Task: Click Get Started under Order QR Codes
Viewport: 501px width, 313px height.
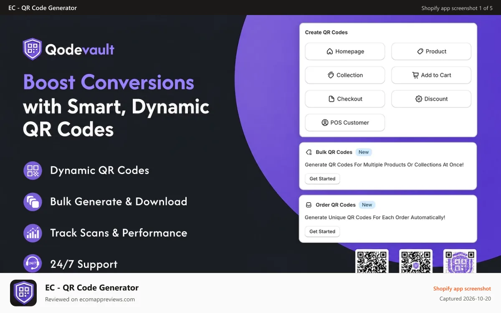Action: 322,232
